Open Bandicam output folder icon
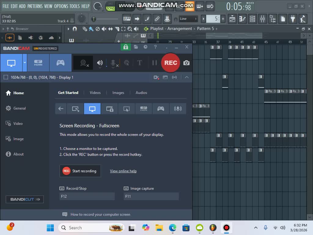The image size is (313, 235). click(x=136, y=47)
